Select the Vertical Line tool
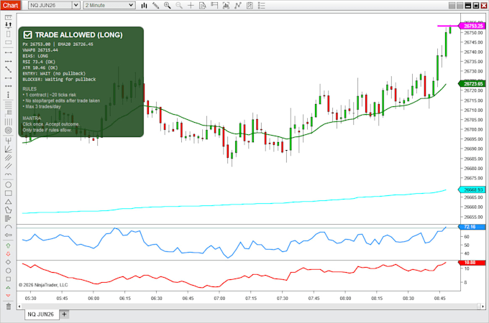Image resolution: width=489 pixels, height=323 pixels. click(x=9, y=95)
